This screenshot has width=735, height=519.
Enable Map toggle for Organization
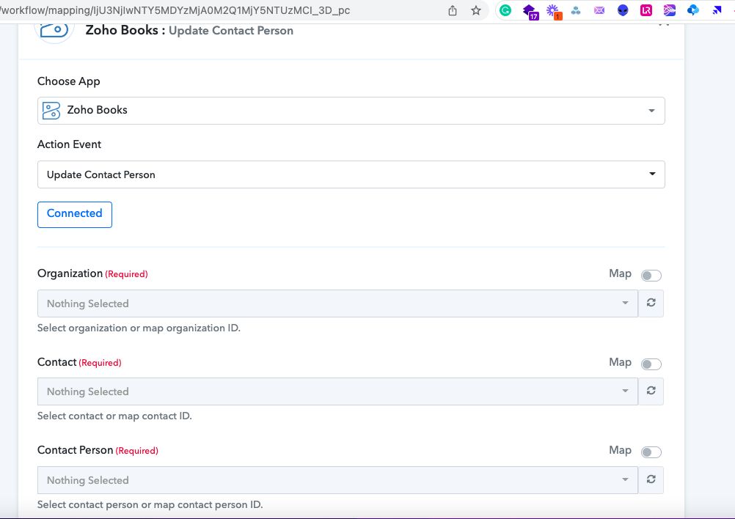coord(651,276)
